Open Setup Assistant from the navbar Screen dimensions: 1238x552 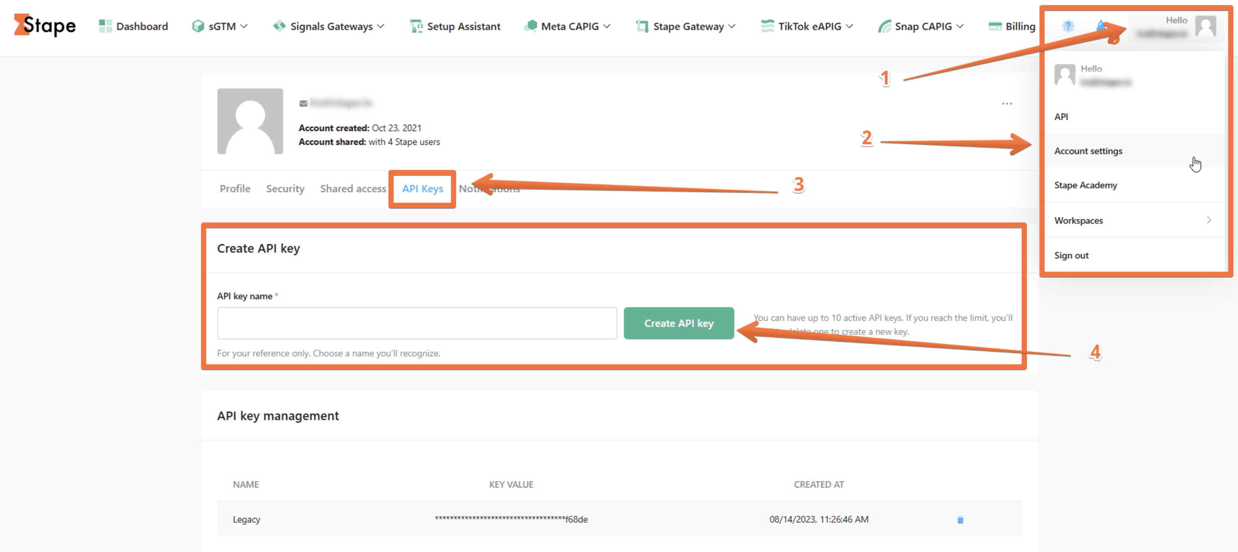pyautogui.click(x=455, y=26)
